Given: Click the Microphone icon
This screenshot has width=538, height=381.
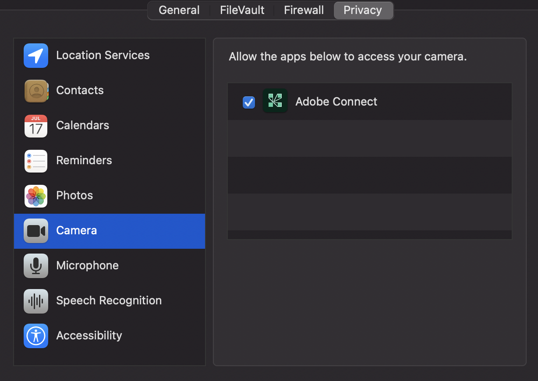Looking at the screenshot, I should coord(36,266).
